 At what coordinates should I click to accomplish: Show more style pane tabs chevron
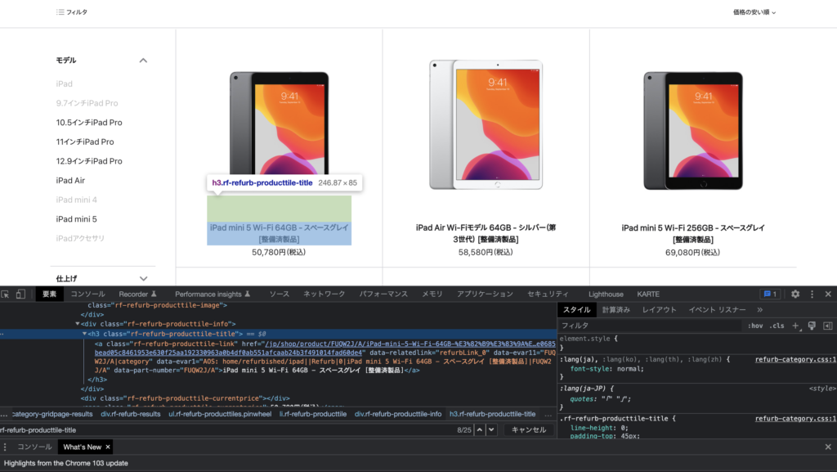coord(759,310)
